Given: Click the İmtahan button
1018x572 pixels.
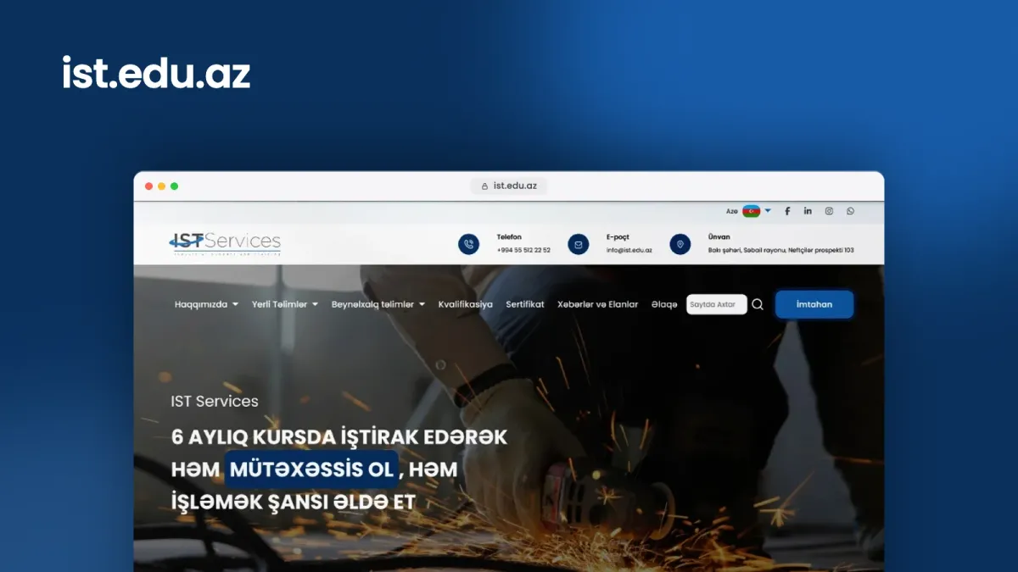Looking at the screenshot, I should [x=814, y=304].
